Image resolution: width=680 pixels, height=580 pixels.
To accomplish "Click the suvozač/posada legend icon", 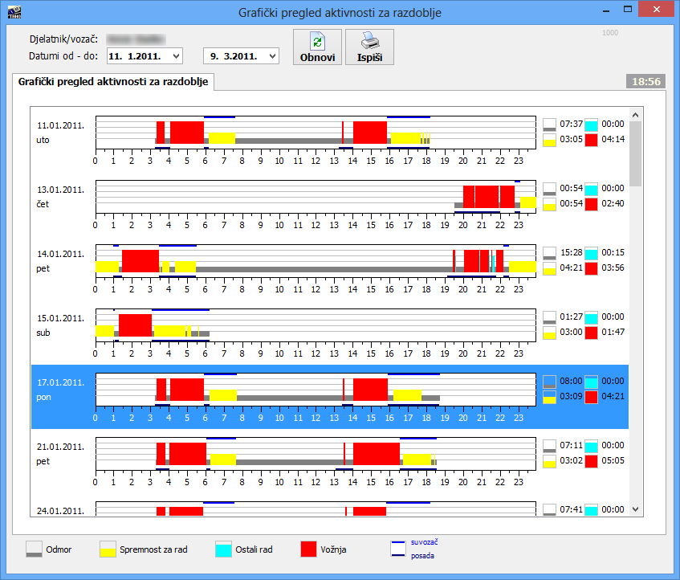I will [397, 549].
